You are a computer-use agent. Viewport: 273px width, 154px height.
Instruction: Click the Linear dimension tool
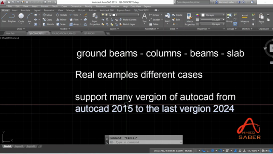pyautogui.click(x=154, y=15)
